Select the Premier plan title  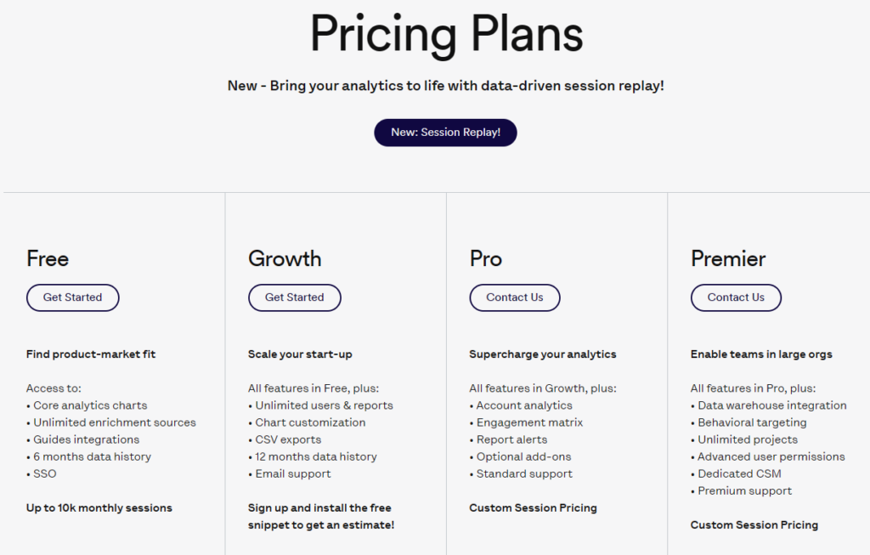coord(728,258)
